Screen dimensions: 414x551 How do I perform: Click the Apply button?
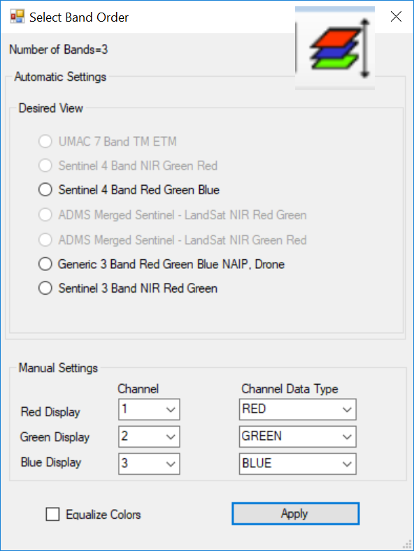(295, 514)
